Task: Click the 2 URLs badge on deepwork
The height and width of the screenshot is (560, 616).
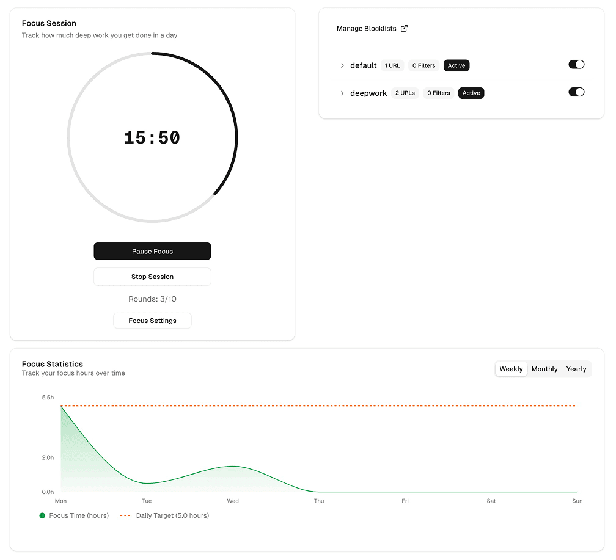Action: coord(405,93)
